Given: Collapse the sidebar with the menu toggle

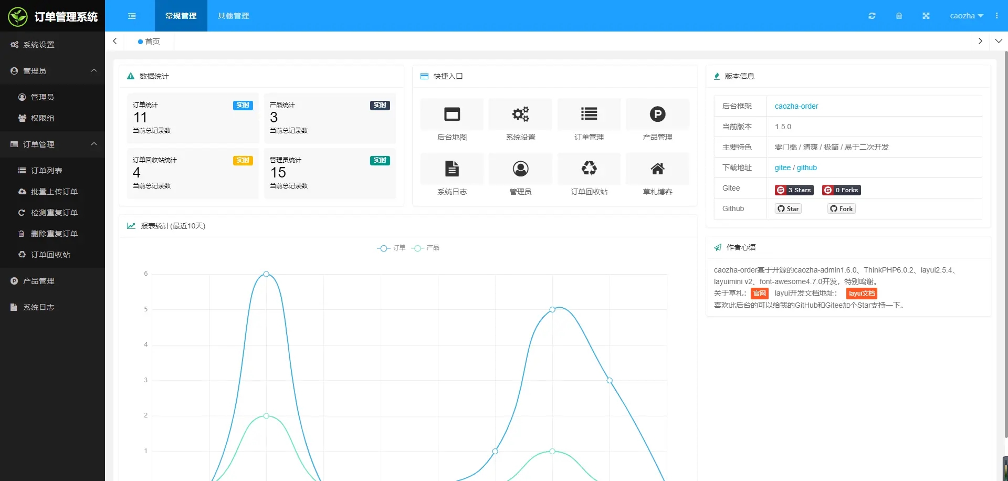Looking at the screenshot, I should (132, 16).
